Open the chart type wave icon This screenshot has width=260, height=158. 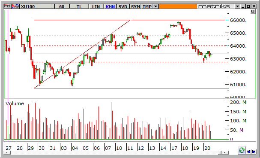[15, 6]
